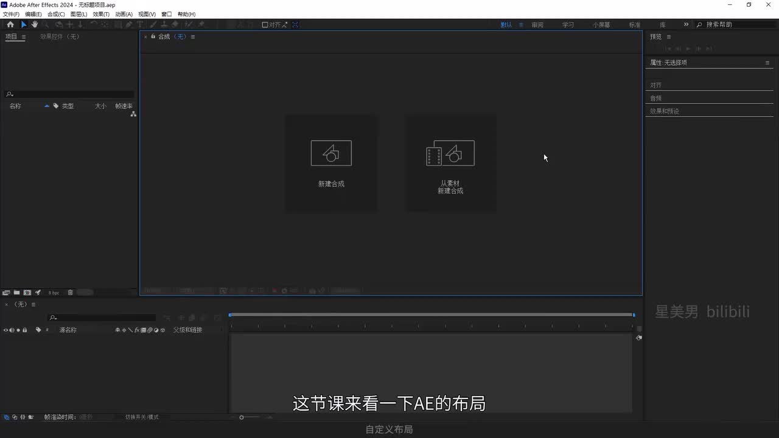Switch to the 库 workspace
Screen dimensions: 779x438
click(x=663, y=25)
